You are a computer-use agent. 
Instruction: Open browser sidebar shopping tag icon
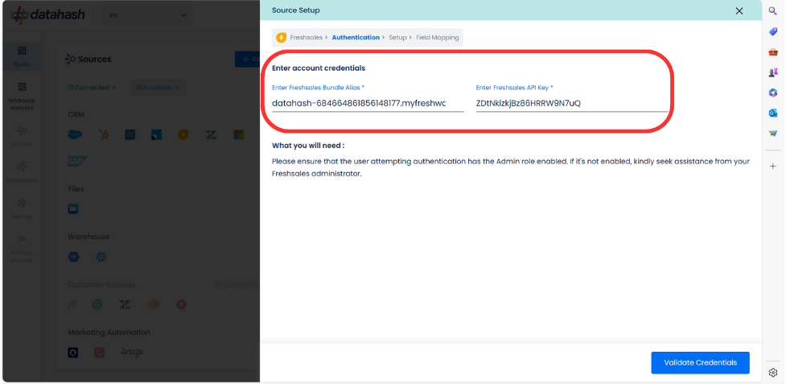click(772, 31)
